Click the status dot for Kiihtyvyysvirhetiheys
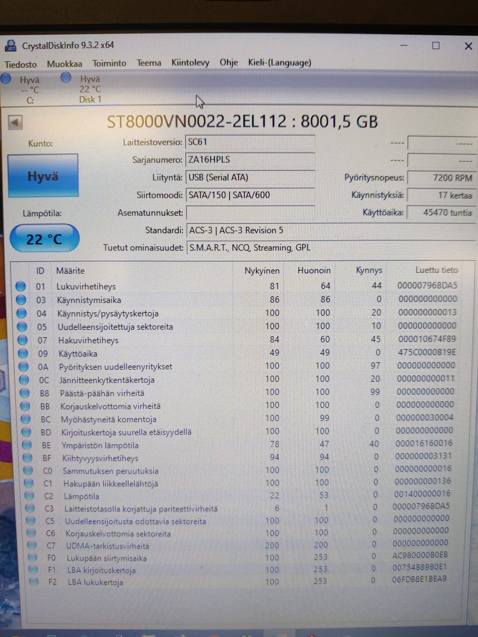The width and height of the screenshot is (478, 637). [27, 458]
